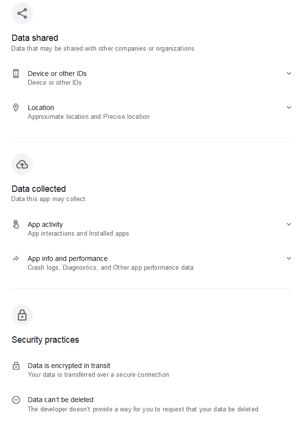The width and height of the screenshot is (306, 424).
Task: Click the Data is encrypted in transit text
Action: point(69,366)
